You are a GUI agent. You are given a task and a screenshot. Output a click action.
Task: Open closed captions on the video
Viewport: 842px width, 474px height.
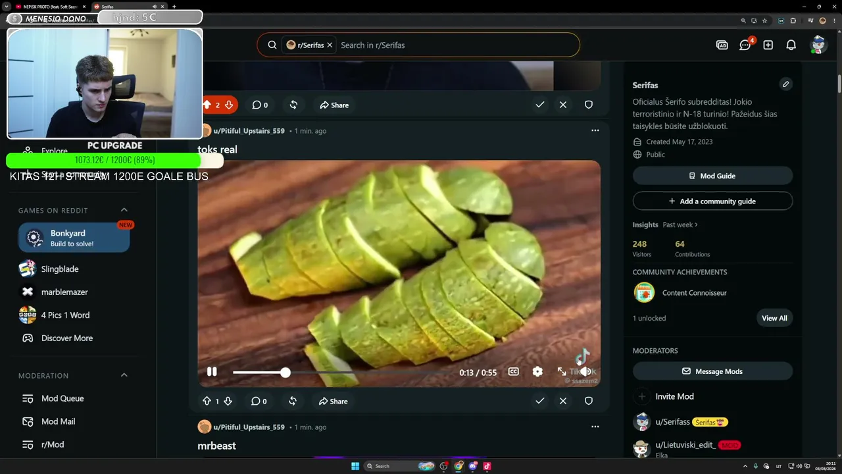pos(514,372)
